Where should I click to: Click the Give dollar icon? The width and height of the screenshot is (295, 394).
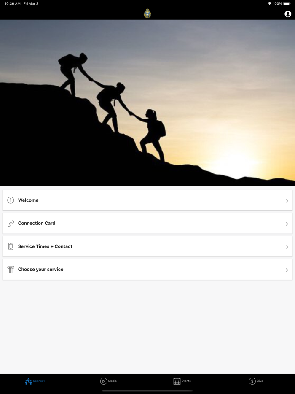tap(252, 381)
